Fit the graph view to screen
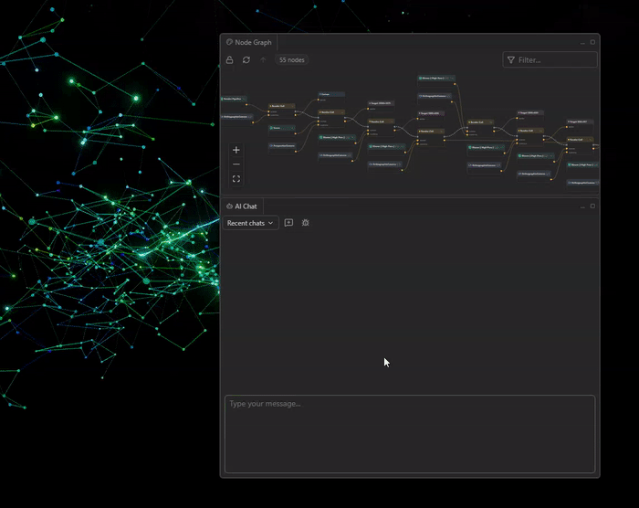The height and width of the screenshot is (508, 639). tap(236, 179)
